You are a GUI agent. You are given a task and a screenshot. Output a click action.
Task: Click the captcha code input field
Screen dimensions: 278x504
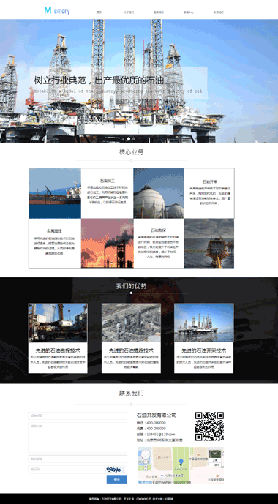pos(65,470)
